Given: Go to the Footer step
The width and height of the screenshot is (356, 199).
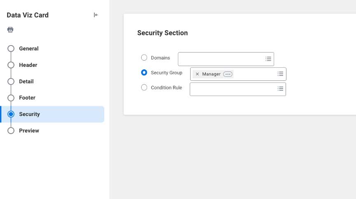Looking at the screenshot, I should 27,98.
